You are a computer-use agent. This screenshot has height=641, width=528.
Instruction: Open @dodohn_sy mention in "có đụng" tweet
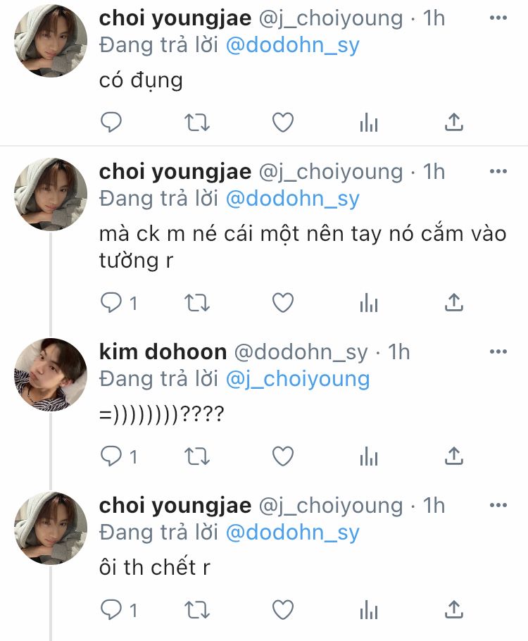(x=292, y=46)
